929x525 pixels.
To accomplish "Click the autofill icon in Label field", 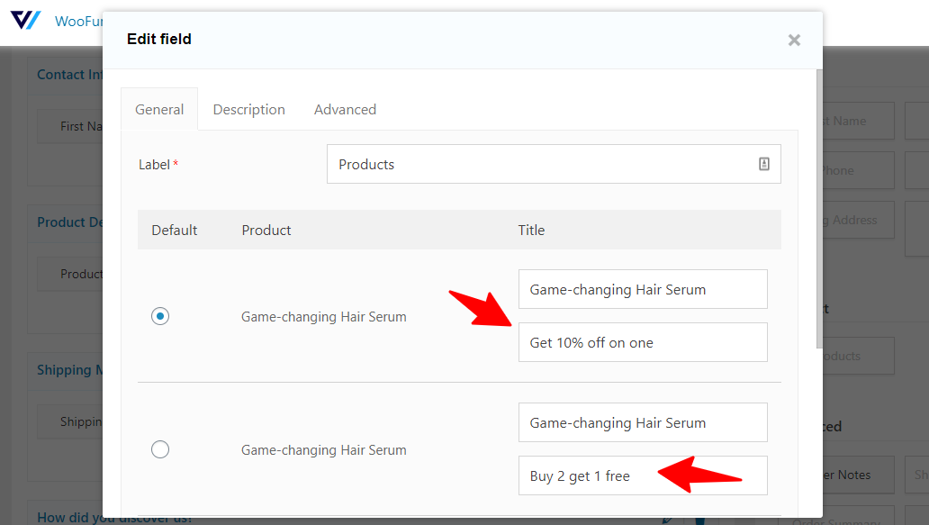I will click(x=763, y=164).
